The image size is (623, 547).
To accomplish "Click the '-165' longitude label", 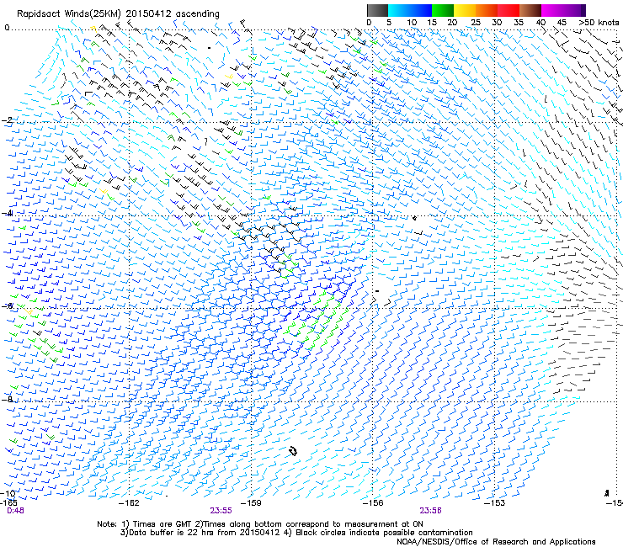I will 8,503.
